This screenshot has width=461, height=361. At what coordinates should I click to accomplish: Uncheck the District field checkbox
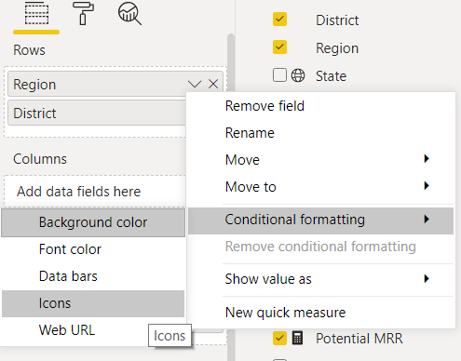tap(279, 20)
